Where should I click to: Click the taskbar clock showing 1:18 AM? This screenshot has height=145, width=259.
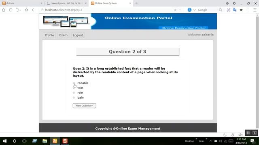241,141
